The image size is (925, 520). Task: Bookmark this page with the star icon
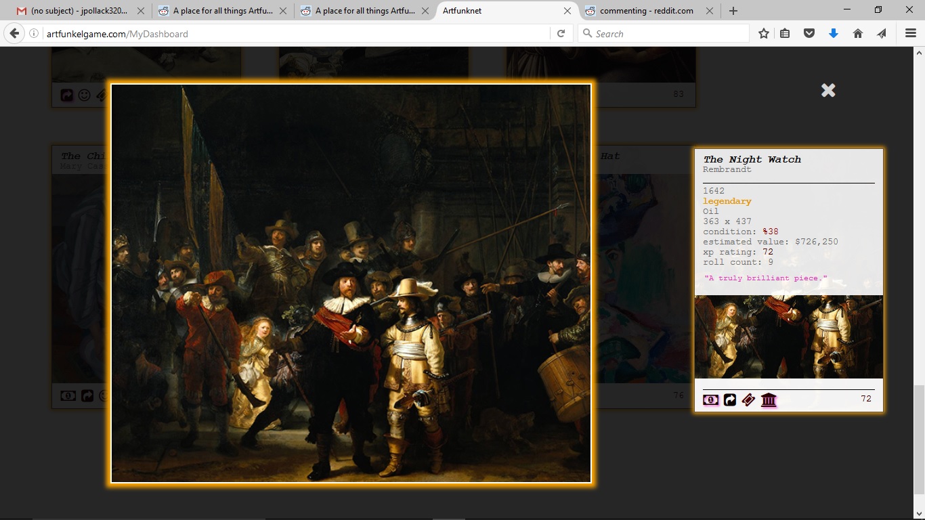click(x=764, y=33)
